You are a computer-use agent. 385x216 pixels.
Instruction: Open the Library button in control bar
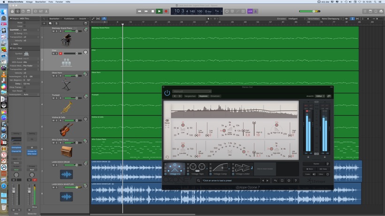(x=12, y=11)
